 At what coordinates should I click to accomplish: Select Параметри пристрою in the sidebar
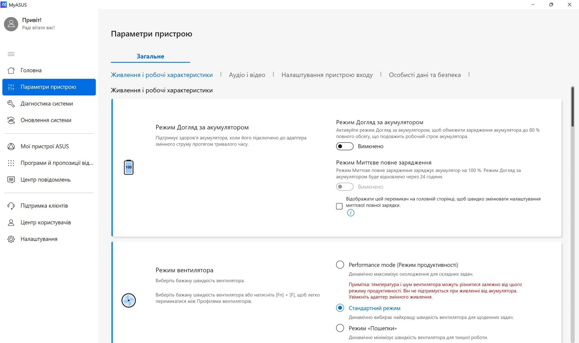49,87
